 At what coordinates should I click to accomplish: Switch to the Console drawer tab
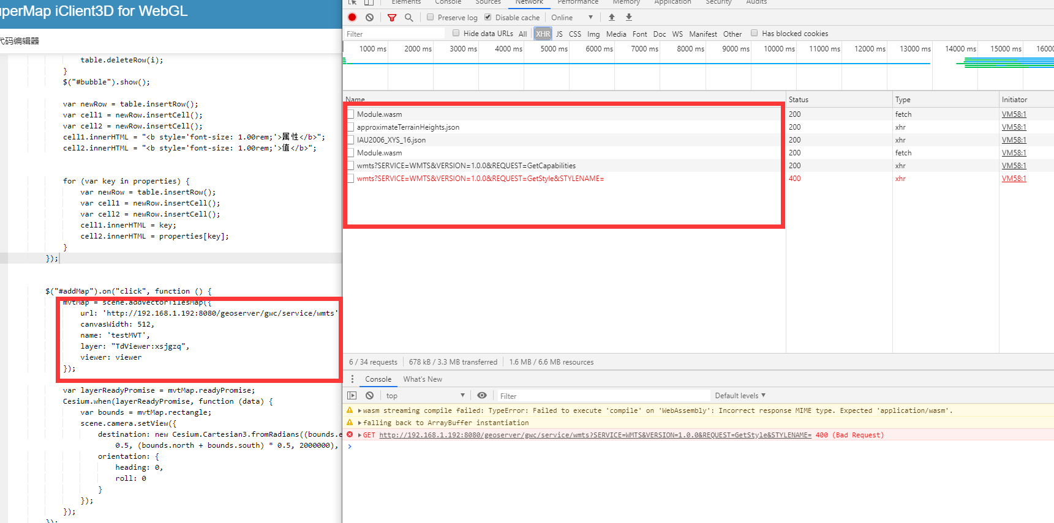coord(378,379)
